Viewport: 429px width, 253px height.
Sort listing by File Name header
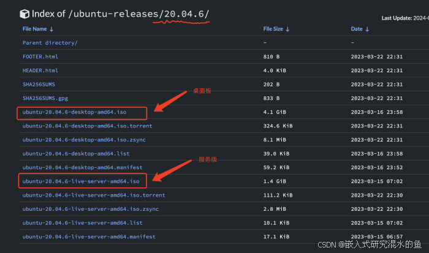tap(34, 29)
